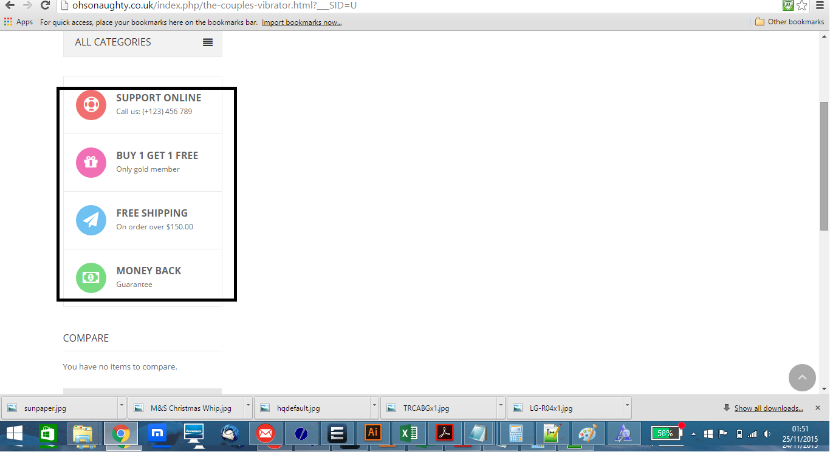Click the scroll-to-top round arrow button
830x466 pixels.
801,377
